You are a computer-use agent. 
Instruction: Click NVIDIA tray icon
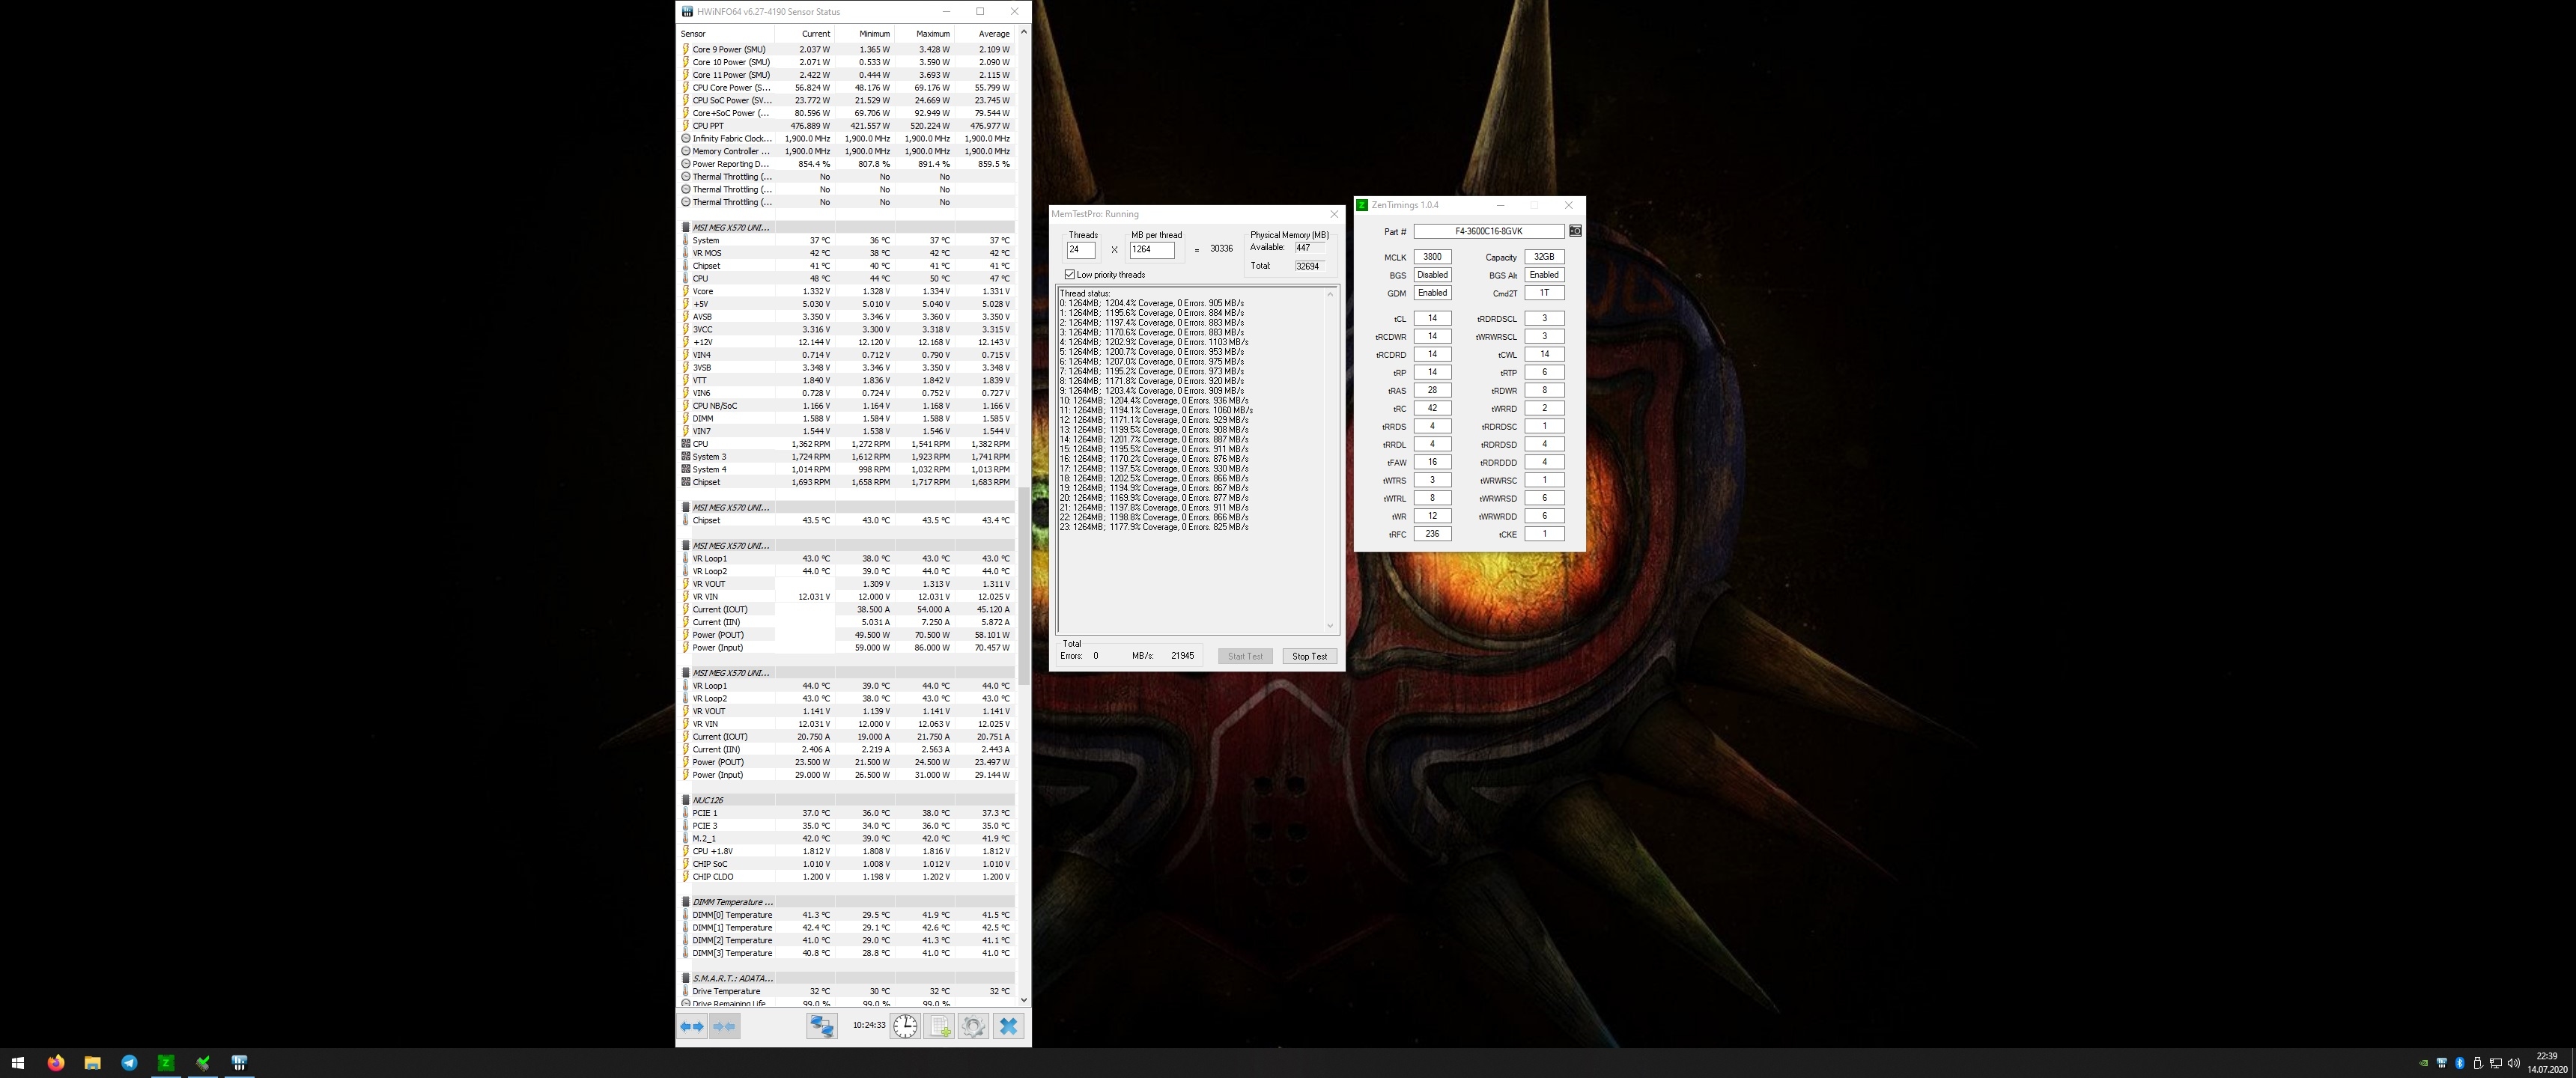pos(2422,1063)
